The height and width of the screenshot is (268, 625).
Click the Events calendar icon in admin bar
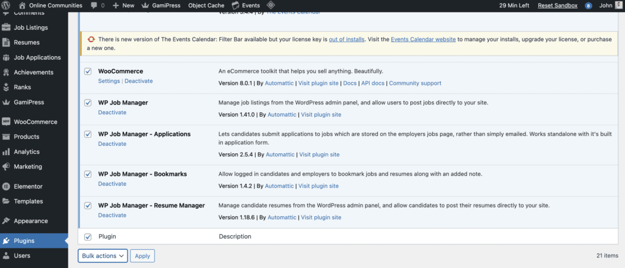click(x=237, y=5)
